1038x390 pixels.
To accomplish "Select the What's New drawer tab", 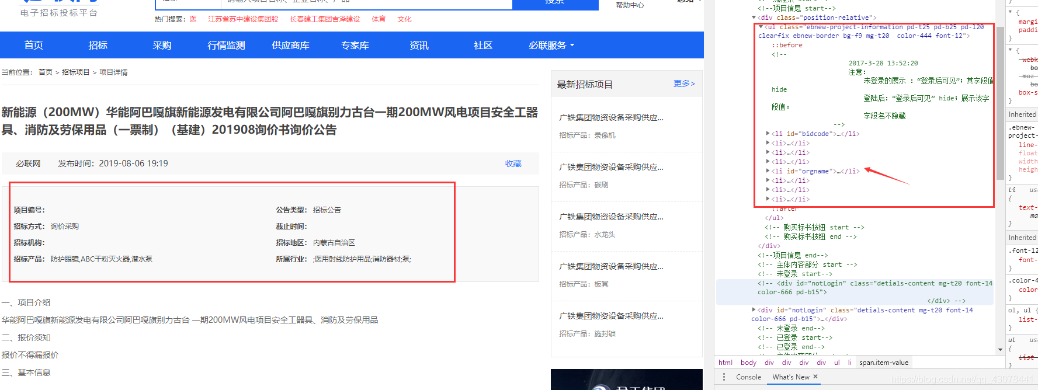I will (791, 377).
